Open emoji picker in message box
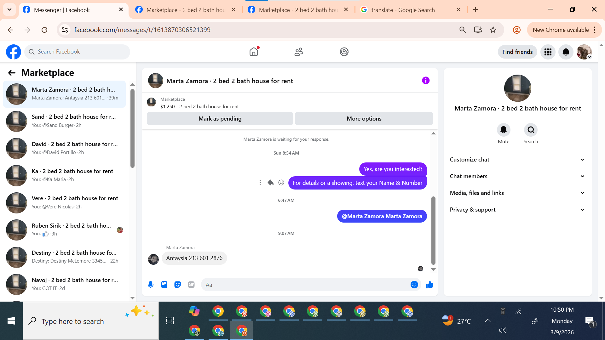Viewport: 605px width, 340px height. click(x=414, y=285)
